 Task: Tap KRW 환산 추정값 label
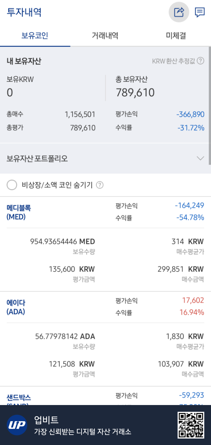(173, 61)
